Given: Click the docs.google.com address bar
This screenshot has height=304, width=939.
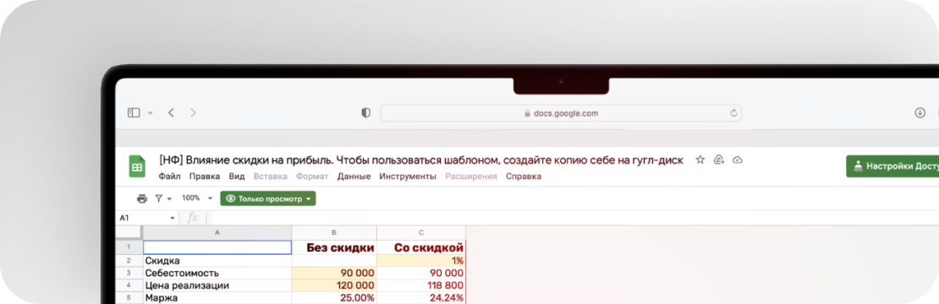Looking at the screenshot, I should pyautogui.click(x=561, y=113).
